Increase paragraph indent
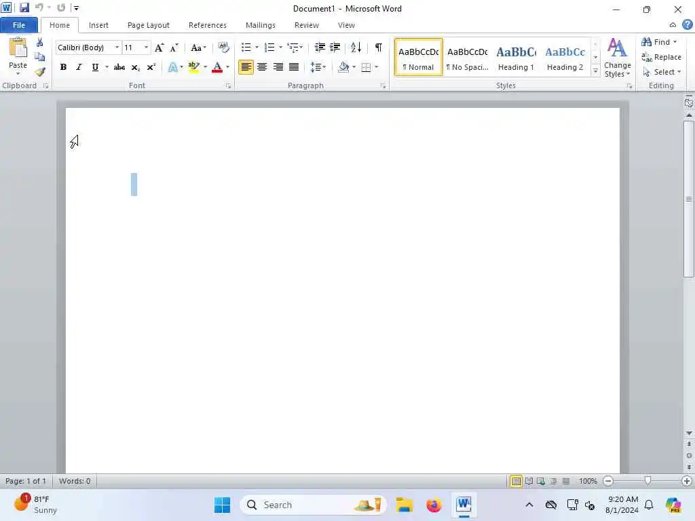The width and height of the screenshot is (695, 521). click(x=335, y=47)
